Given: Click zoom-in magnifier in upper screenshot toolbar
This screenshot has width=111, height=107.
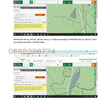Looking at the screenshot, I should point(24,2).
